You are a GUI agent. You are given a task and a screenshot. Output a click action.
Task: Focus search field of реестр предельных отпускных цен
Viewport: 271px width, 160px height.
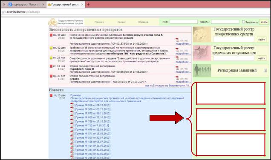[234, 58]
